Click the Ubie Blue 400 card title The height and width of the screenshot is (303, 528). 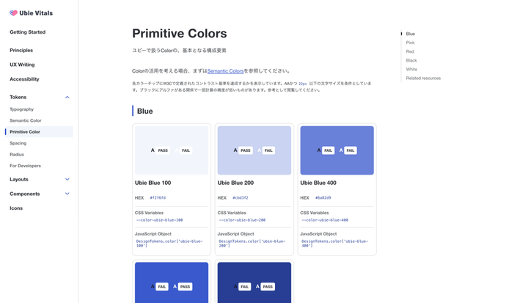pyautogui.click(x=318, y=183)
